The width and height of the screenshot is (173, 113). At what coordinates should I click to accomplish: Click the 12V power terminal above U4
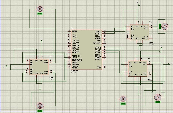click(42, 41)
